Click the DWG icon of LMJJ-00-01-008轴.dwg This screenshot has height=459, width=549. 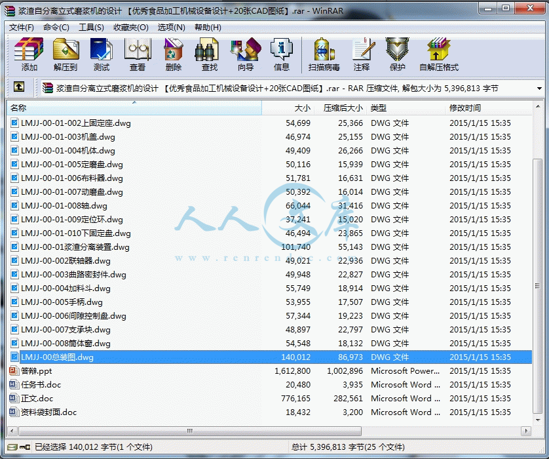tap(14, 206)
